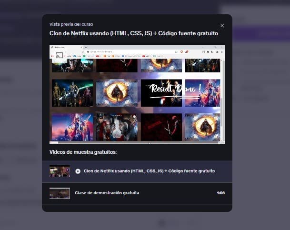Image resolution: width=290 pixels, height=230 pixels.
Task: Click the 1:06 duration of demo class
Action: pos(221,193)
